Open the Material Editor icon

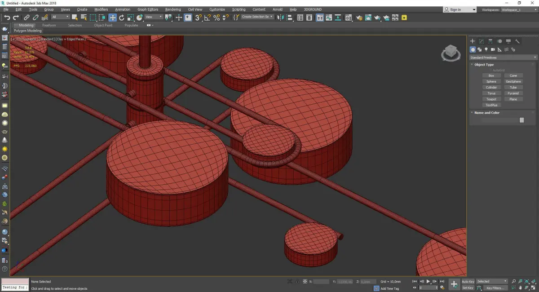[x=349, y=18]
